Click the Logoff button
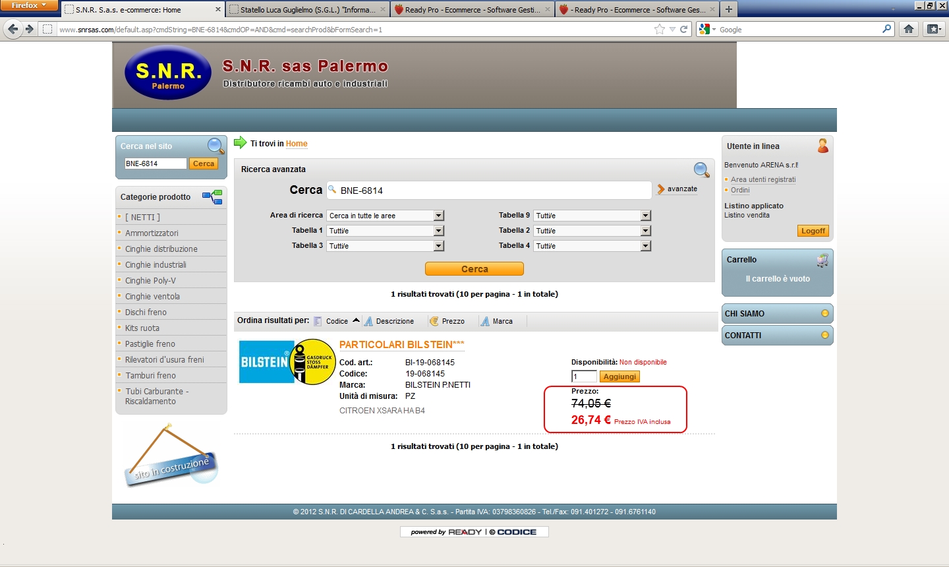949x567 pixels. pos(813,231)
